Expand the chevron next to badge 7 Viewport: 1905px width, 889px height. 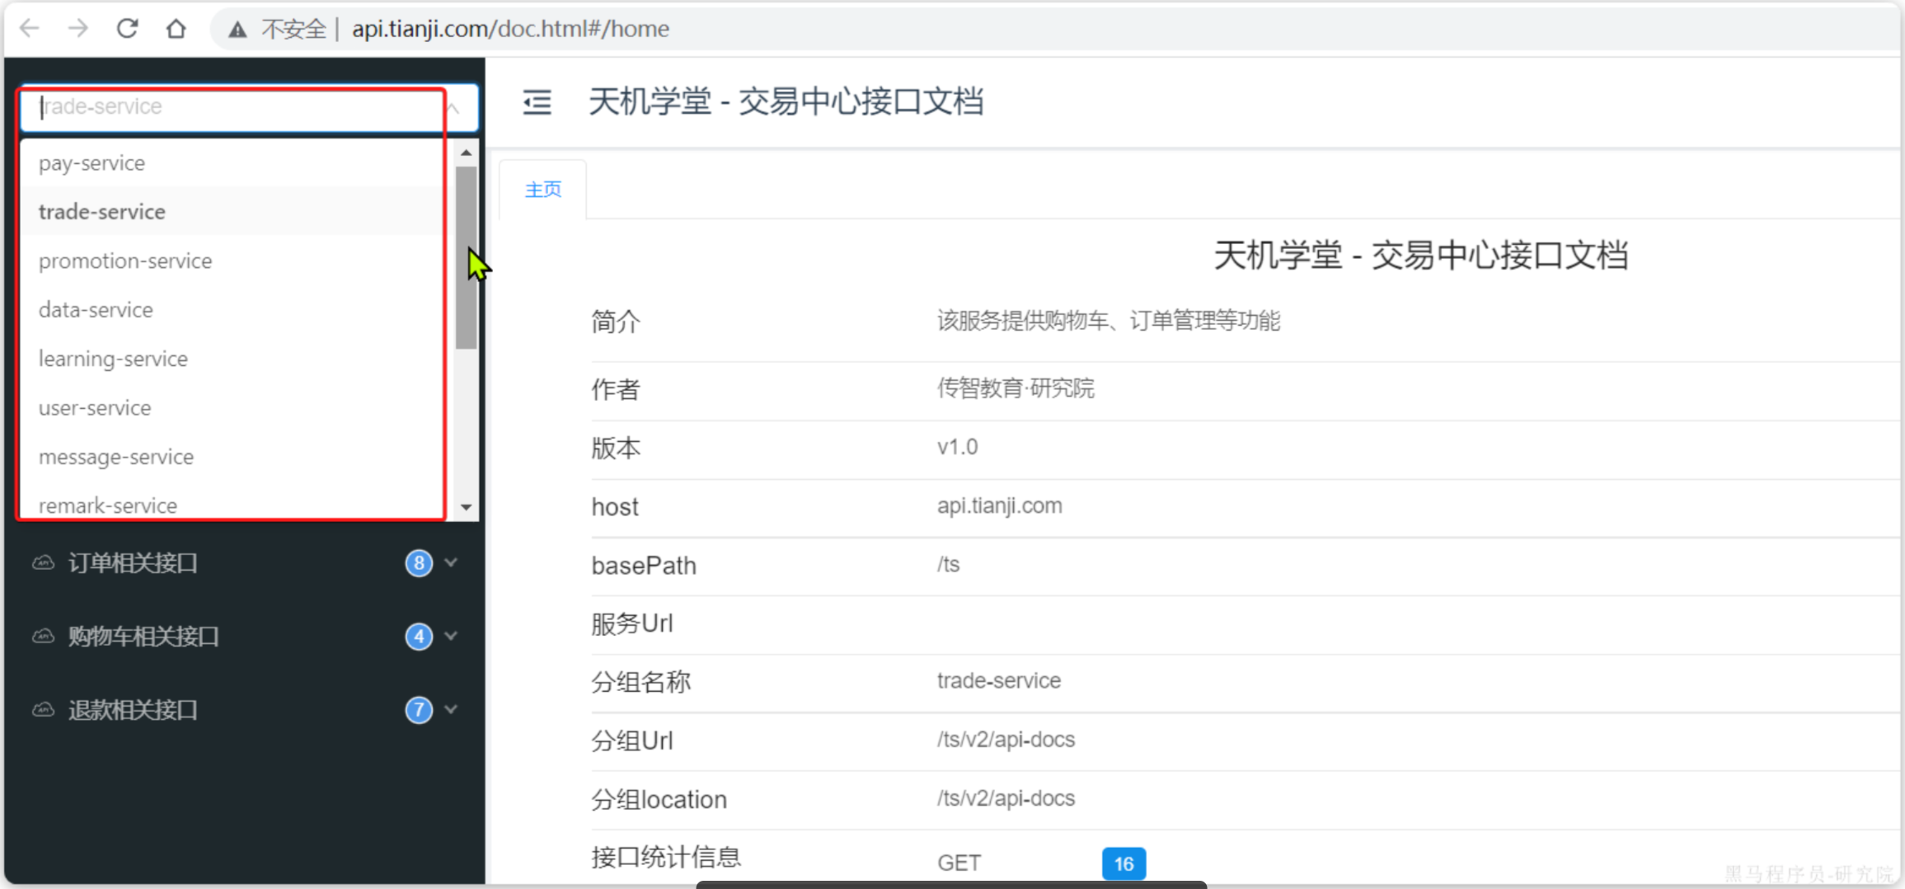(x=451, y=709)
